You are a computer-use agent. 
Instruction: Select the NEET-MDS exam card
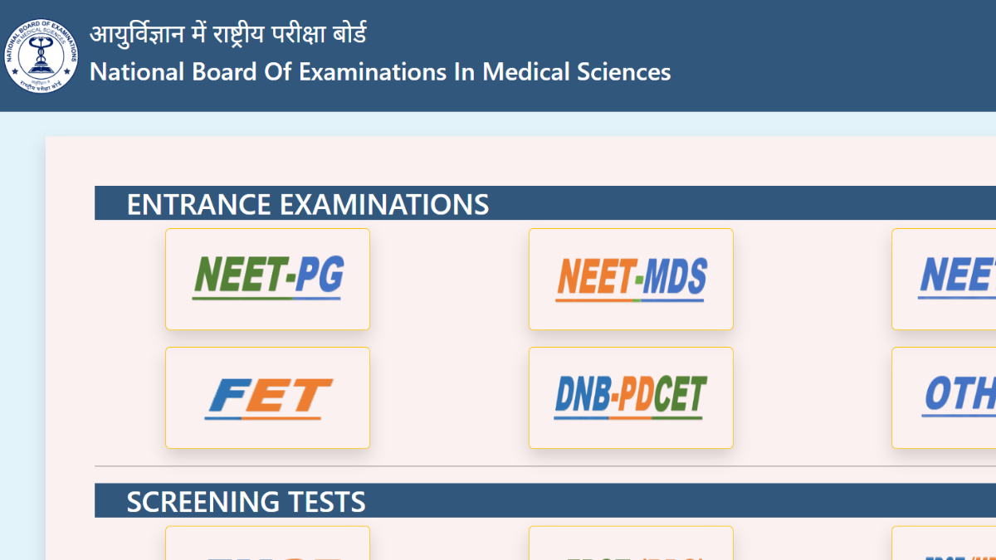(x=631, y=279)
